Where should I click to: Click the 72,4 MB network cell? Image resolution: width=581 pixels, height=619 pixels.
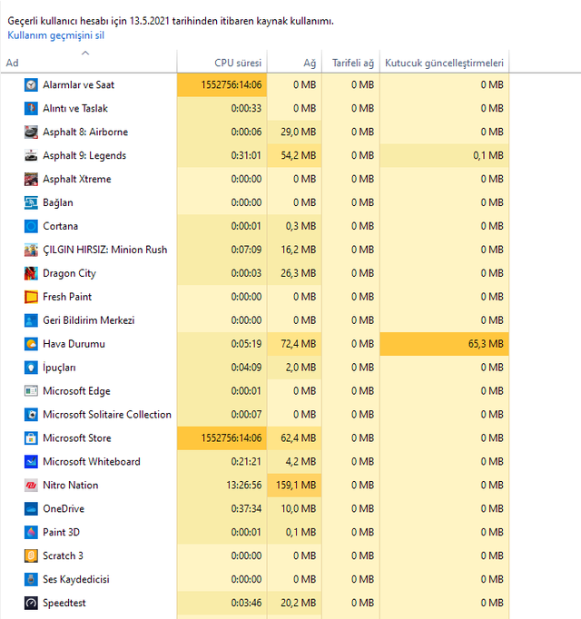click(x=295, y=344)
